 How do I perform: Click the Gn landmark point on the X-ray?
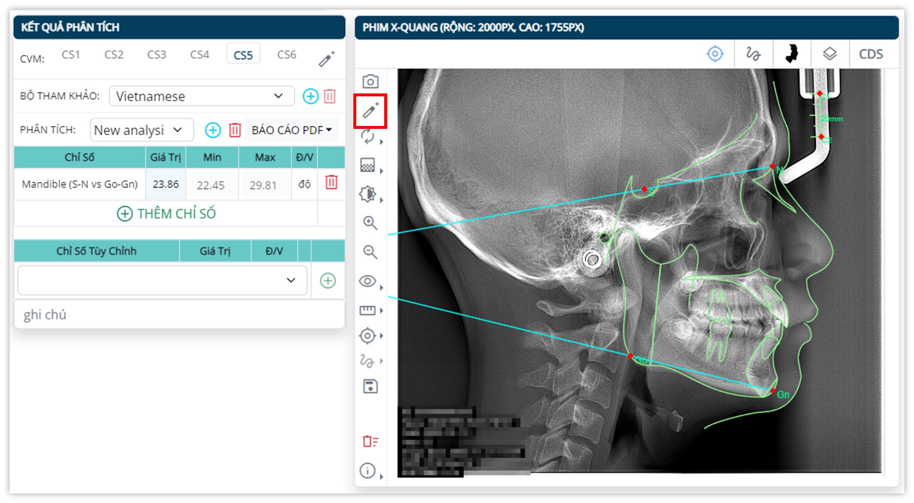tap(773, 391)
